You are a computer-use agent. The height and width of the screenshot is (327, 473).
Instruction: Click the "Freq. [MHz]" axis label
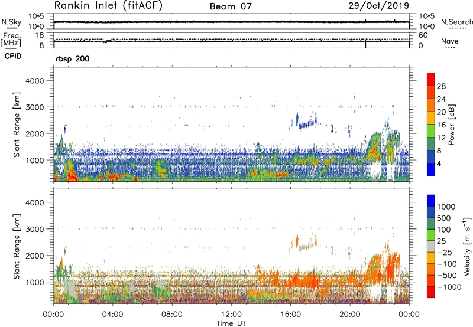tap(11, 40)
